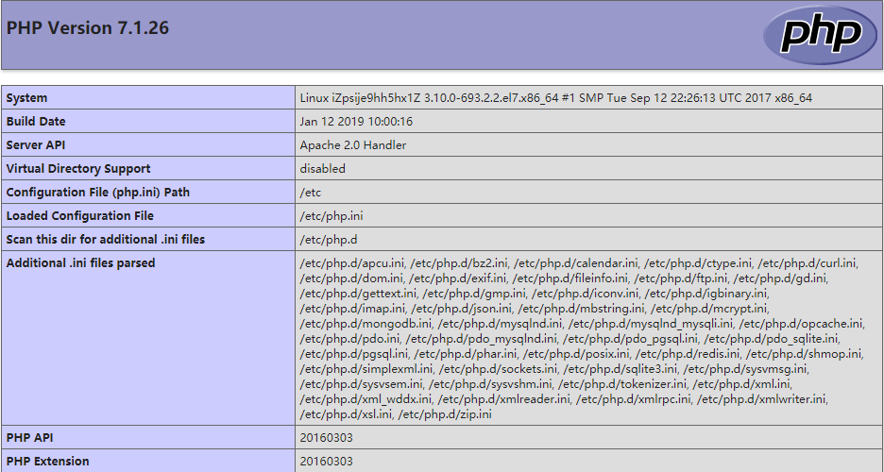Click the "Server API" label
884x472 pixels.
click(36, 144)
